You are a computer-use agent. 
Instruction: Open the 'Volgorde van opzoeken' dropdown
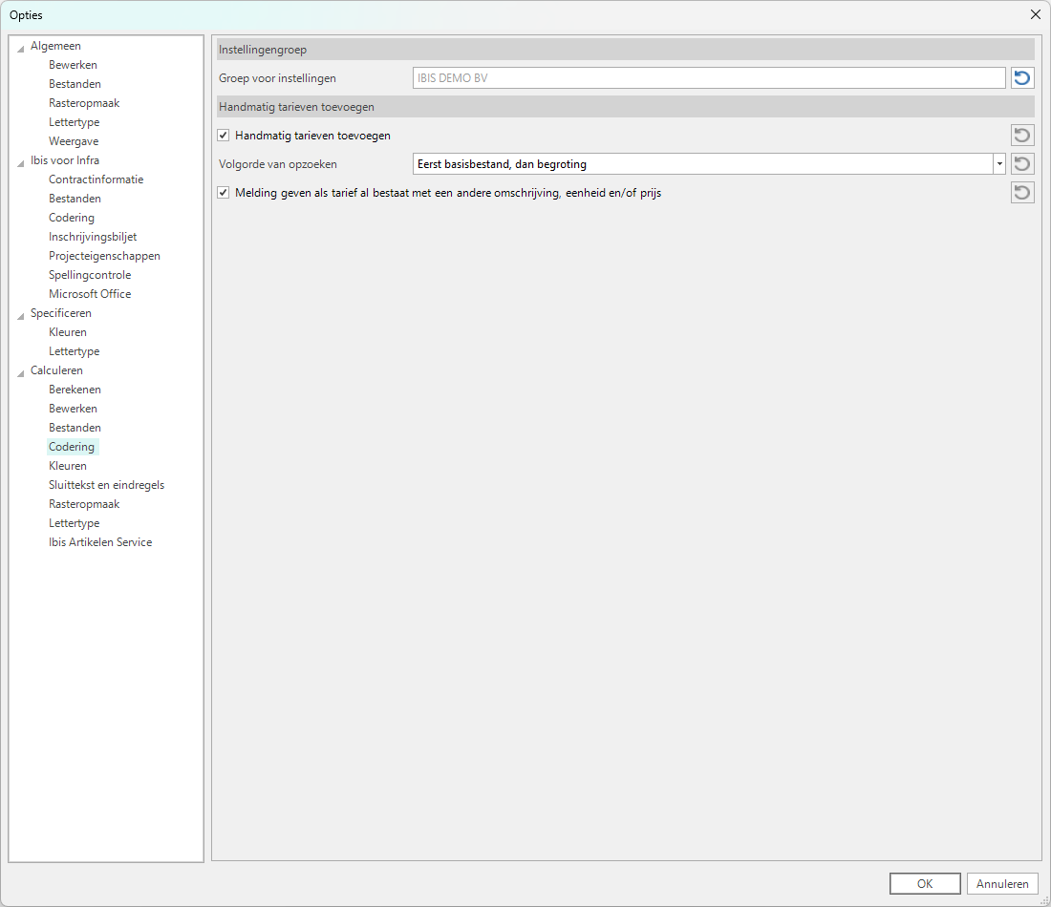999,164
